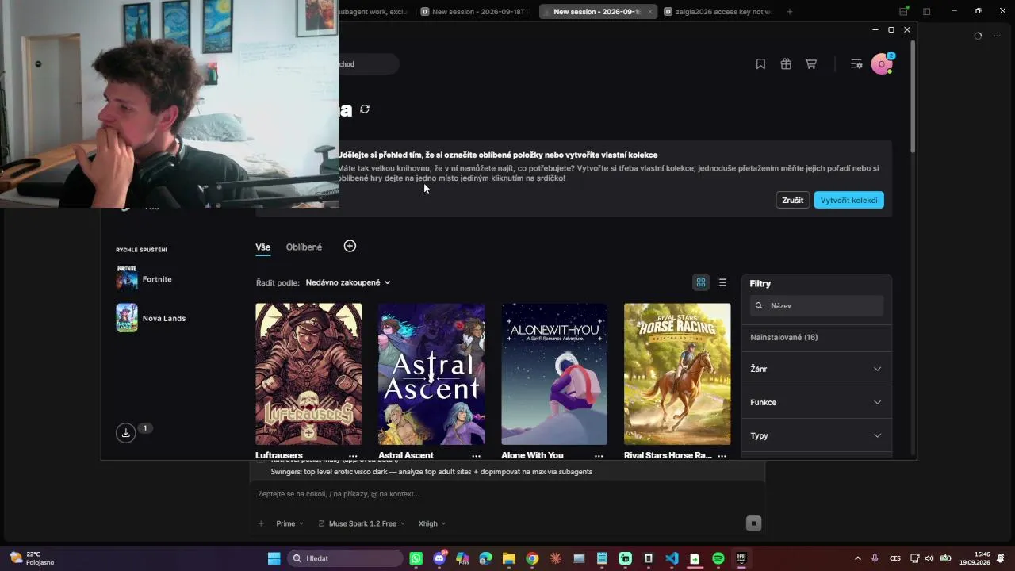
Task: Open Muse Spark 1.2 Free model dropdown
Action: [362, 523]
